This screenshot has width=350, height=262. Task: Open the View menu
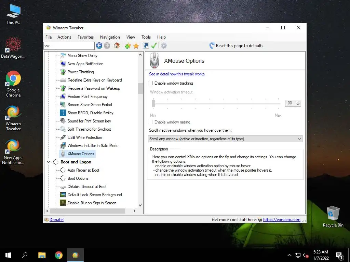(x=131, y=37)
